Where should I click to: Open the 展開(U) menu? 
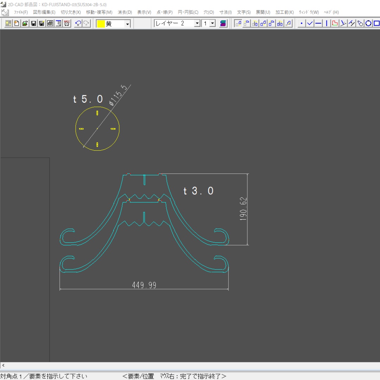tap(263, 12)
